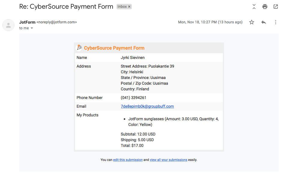Screen dimensions: 282x175
Task: Click the expand all messages icon
Action: pyautogui.click(x=254, y=6)
